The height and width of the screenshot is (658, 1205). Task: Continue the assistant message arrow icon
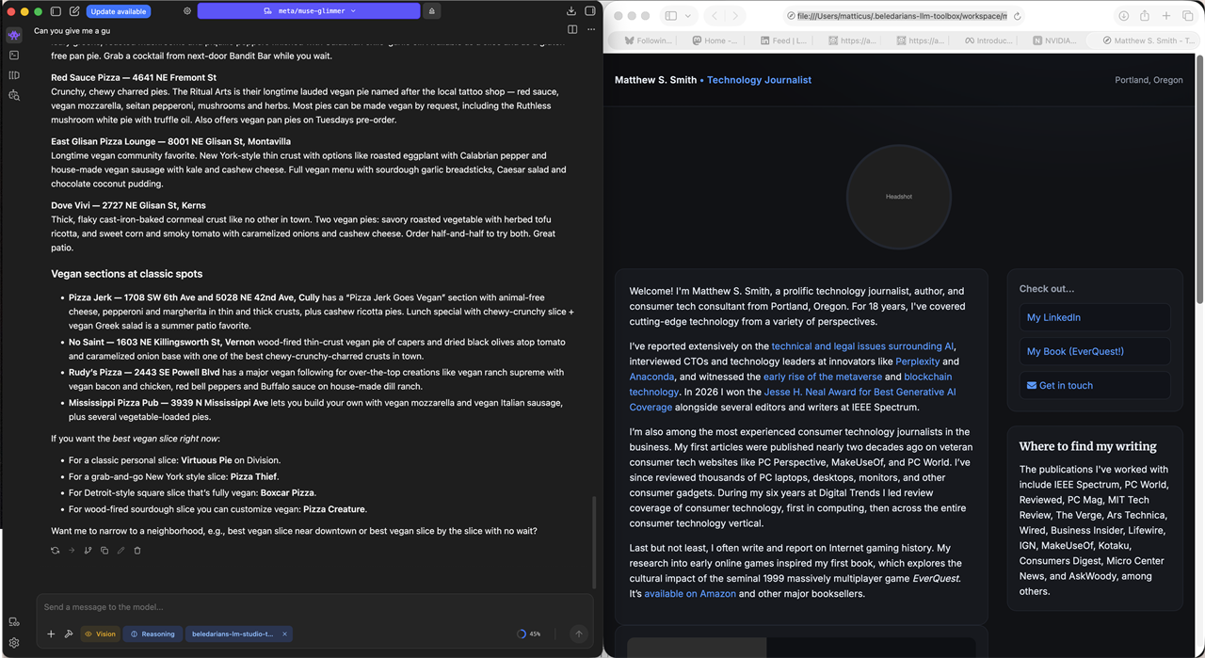[x=72, y=551]
